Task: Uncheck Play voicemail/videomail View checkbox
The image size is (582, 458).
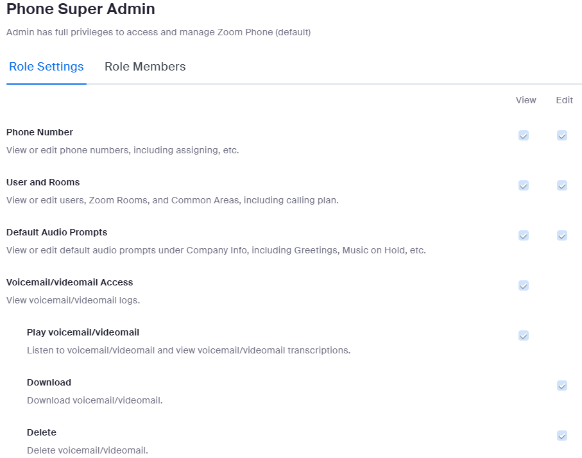Action: pyautogui.click(x=524, y=335)
